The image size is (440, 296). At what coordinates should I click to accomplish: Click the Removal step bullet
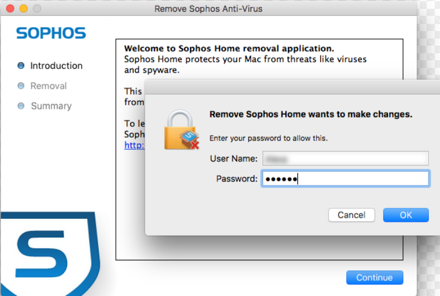(21, 86)
